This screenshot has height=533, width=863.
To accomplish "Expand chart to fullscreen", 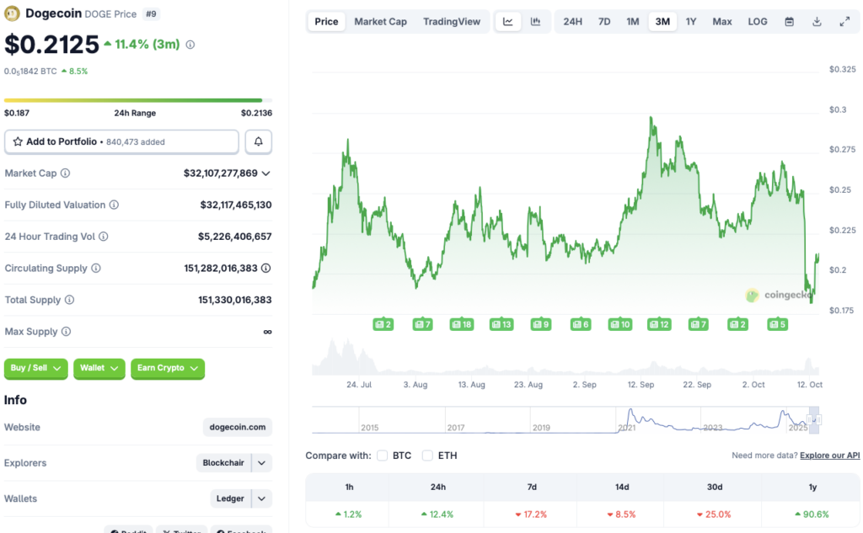I will (844, 22).
